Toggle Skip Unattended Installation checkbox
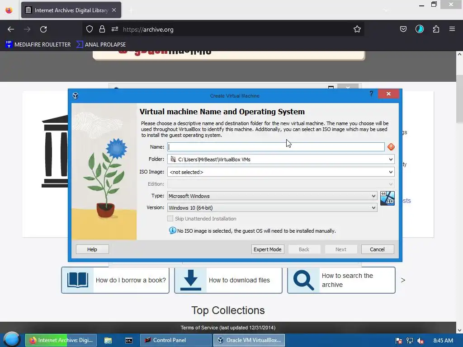The height and width of the screenshot is (347, 463). click(x=170, y=219)
